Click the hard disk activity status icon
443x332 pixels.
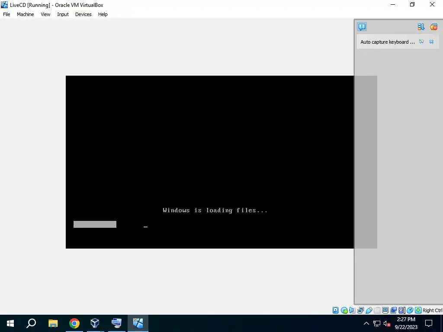point(335,310)
